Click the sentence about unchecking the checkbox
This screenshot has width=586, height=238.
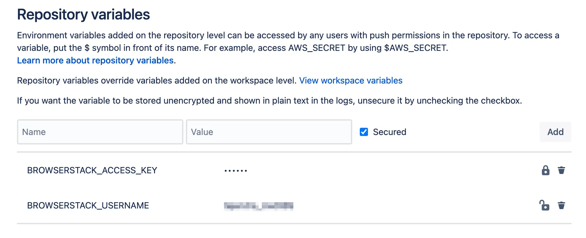pyautogui.click(x=269, y=101)
